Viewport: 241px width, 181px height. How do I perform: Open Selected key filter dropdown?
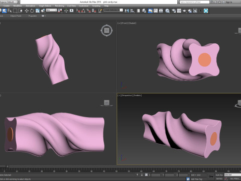(x=232, y=175)
